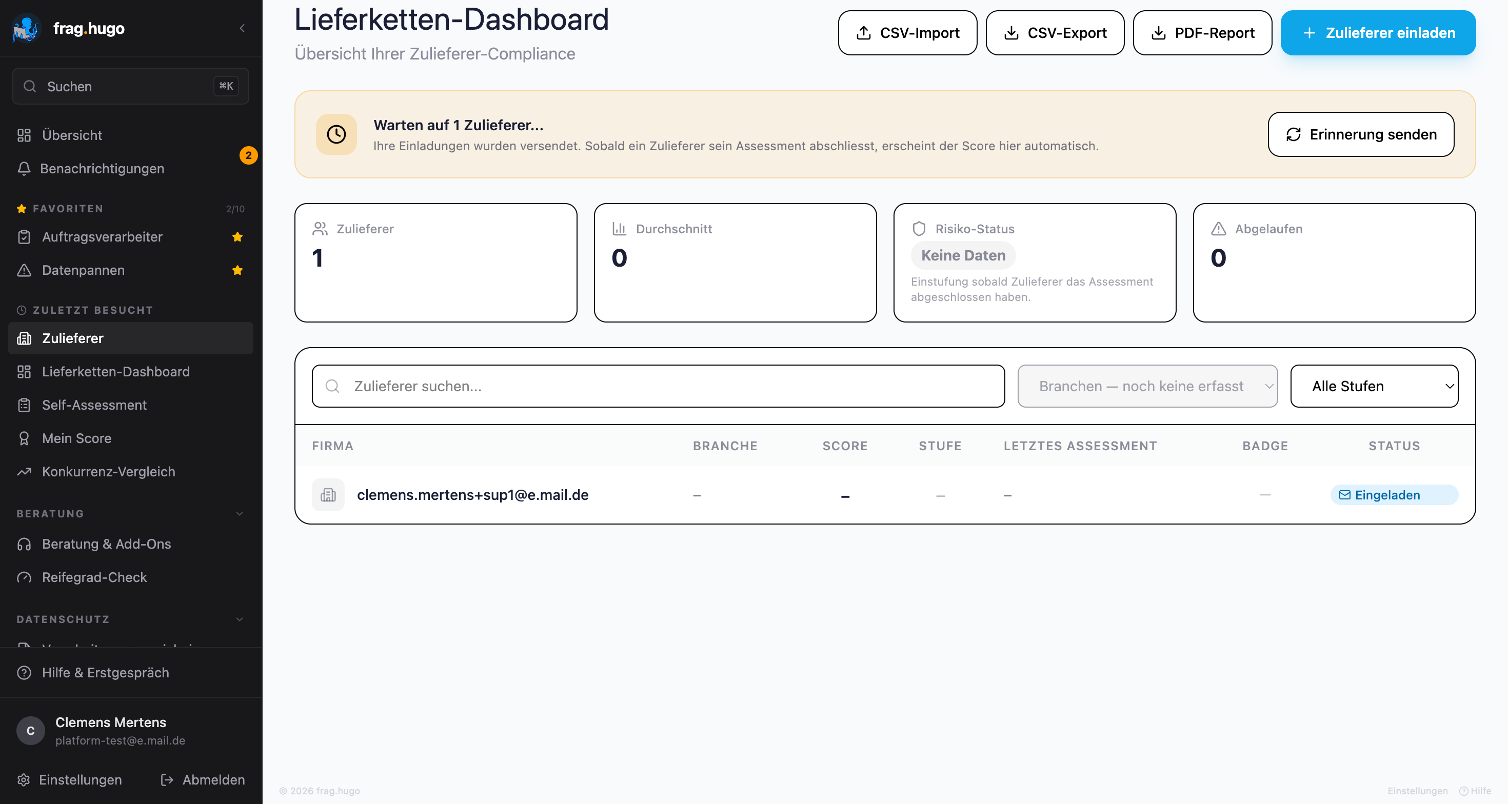The image size is (1508, 804).
Task: Open the Alle Stufen dropdown
Action: (1374, 386)
